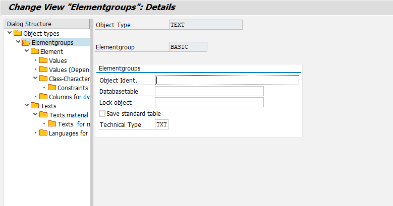Viewport: 393px width, 206px height.
Task: Click the Databasetable input field
Action: (x=209, y=91)
